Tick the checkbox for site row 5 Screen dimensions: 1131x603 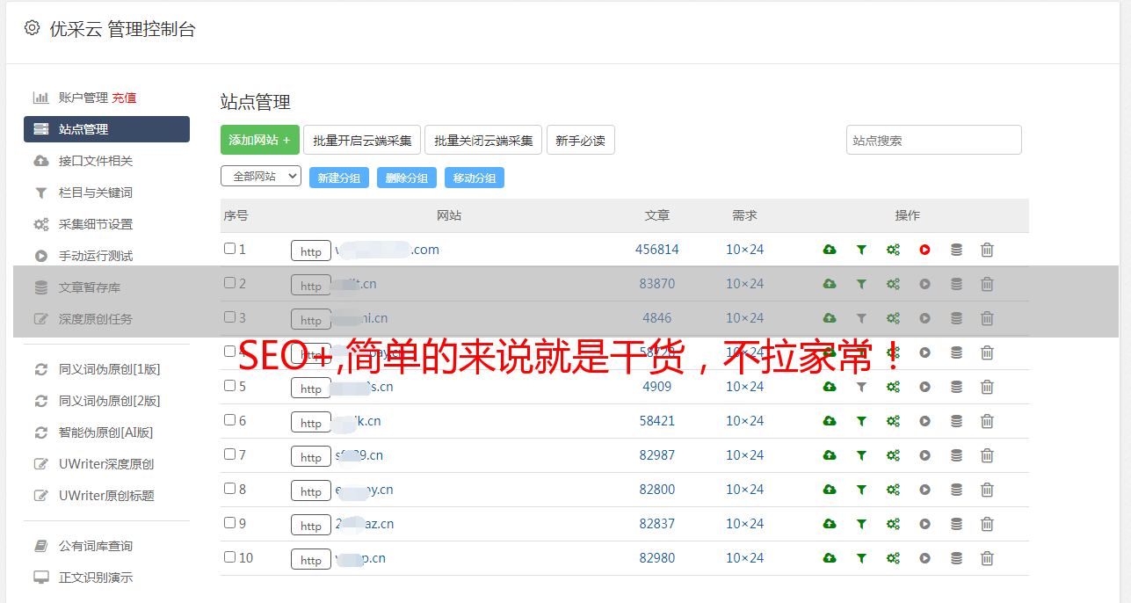click(x=229, y=386)
